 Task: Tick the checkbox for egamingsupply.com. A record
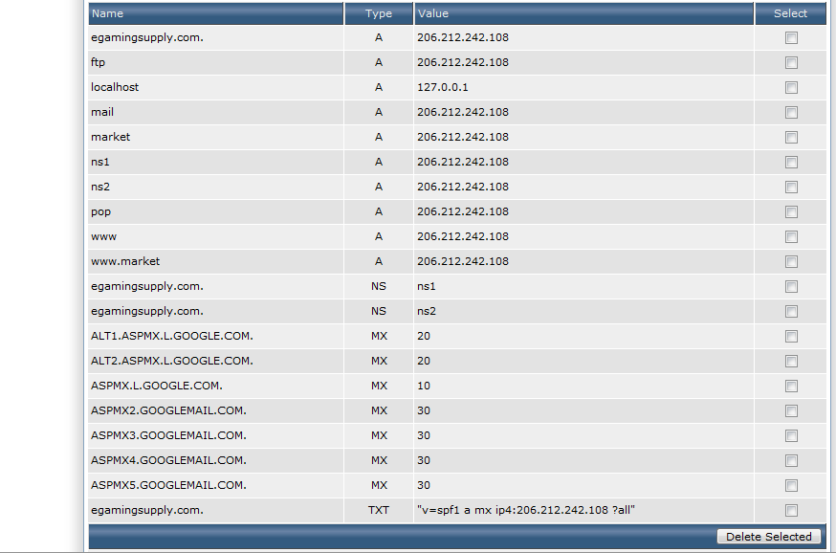(x=791, y=38)
